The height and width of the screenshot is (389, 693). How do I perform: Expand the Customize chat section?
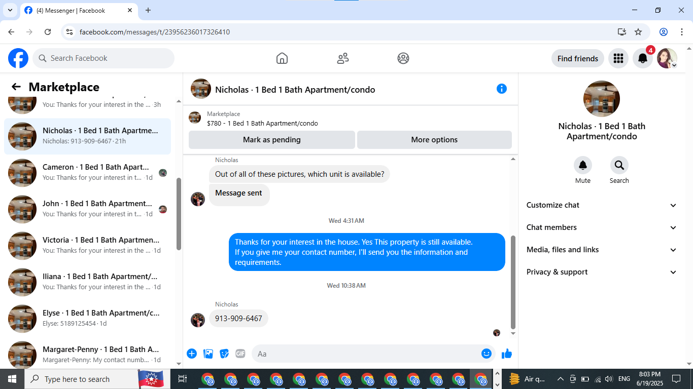coord(602,205)
